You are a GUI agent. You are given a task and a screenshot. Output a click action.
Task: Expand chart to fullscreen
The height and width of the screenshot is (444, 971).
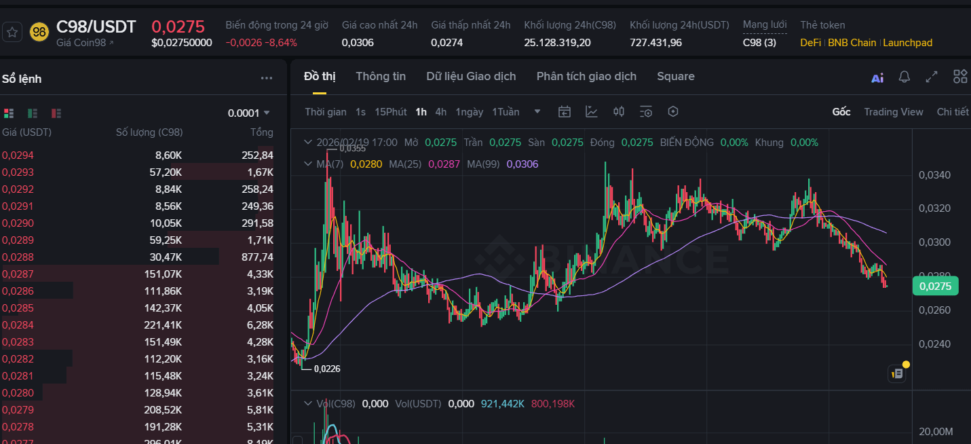point(932,77)
